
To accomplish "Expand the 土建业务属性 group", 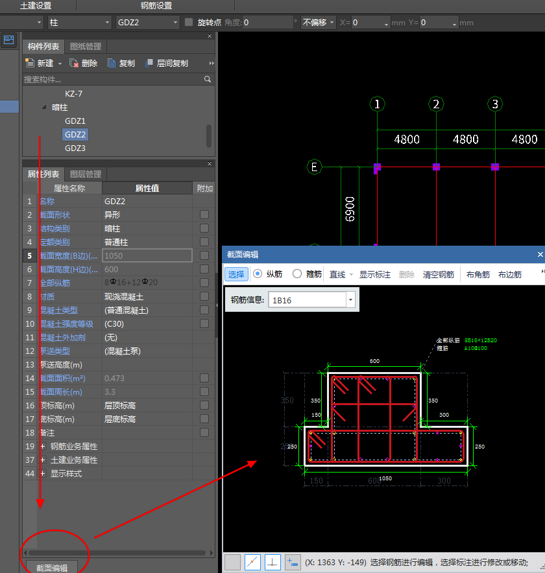I will (43, 460).
